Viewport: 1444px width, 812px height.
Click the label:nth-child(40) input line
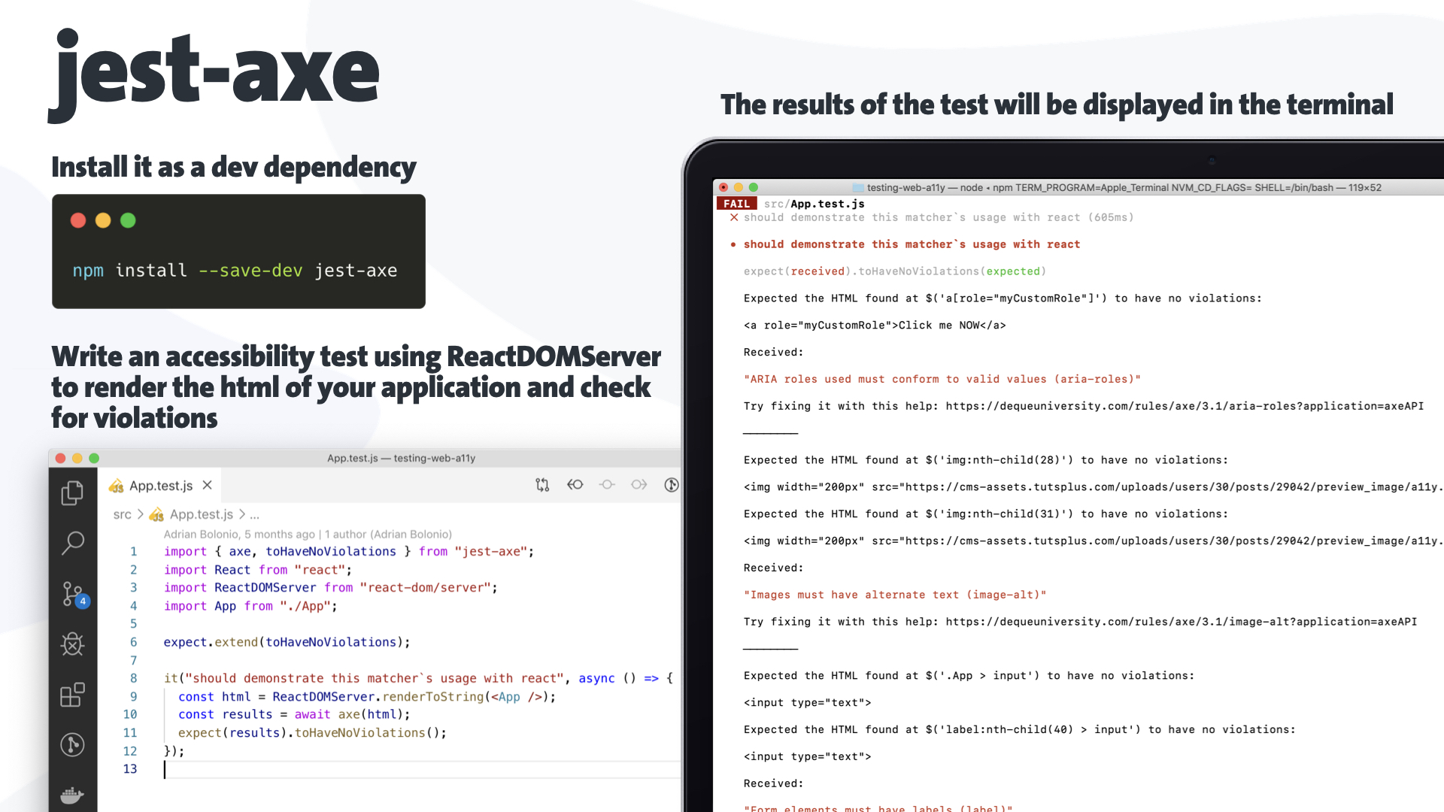(x=1019, y=730)
